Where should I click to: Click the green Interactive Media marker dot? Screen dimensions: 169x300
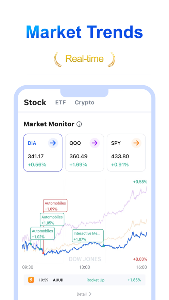[x=103, y=246]
